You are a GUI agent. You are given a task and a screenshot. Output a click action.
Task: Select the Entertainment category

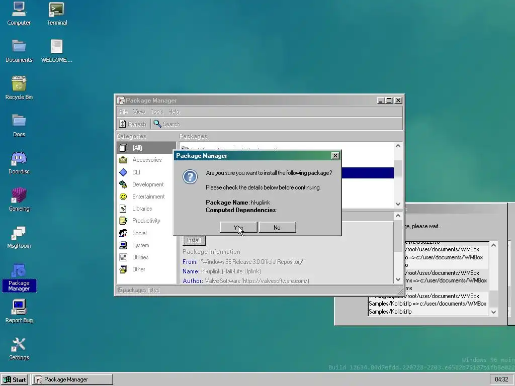(x=146, y=197)
